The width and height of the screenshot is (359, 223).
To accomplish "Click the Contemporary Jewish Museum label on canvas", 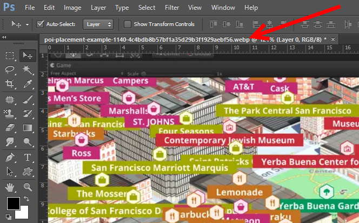I will pyautogui.click(x=229, y=140).
